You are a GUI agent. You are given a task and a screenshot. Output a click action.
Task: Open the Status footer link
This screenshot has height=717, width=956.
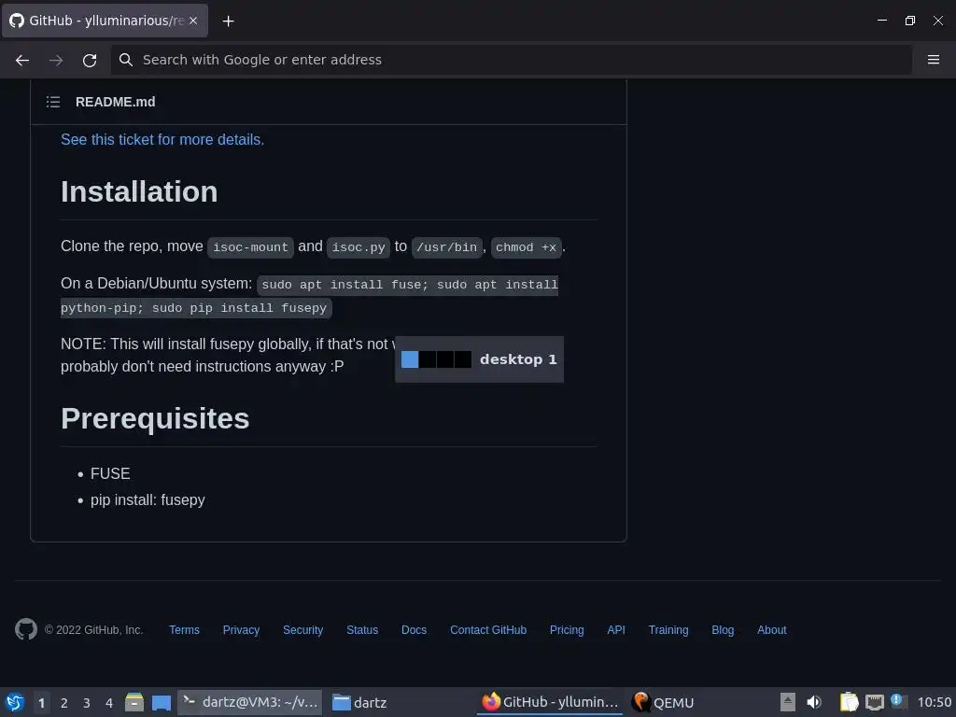(362, 630)
